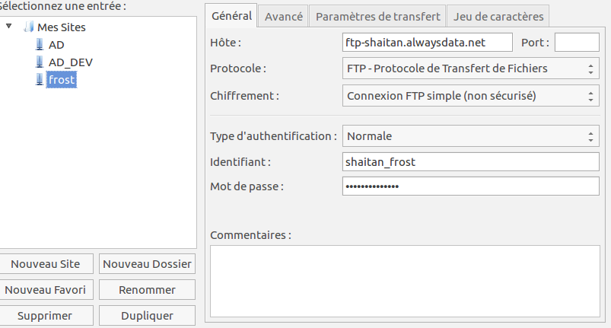Focus the Mot de passe field
The width and height of the screenshot is (611, 328).
coord(471,186)
